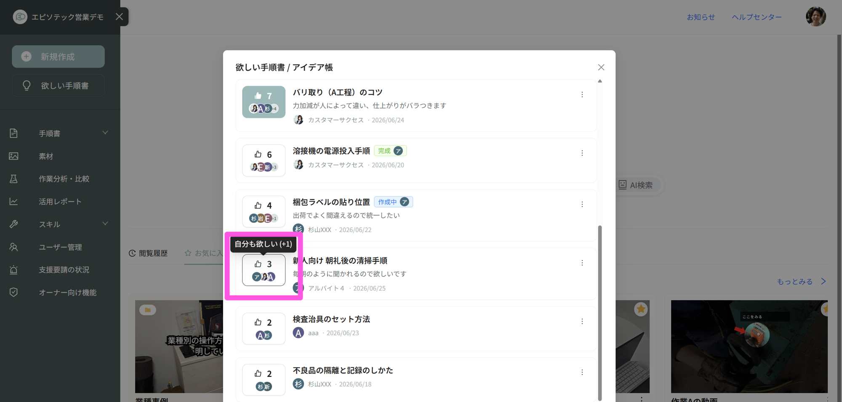Viewport: 842px width, 402px height.
Task: Switch to the 閲覧履歴 tab
Action: pyautogui.click(x=148, y=253)
